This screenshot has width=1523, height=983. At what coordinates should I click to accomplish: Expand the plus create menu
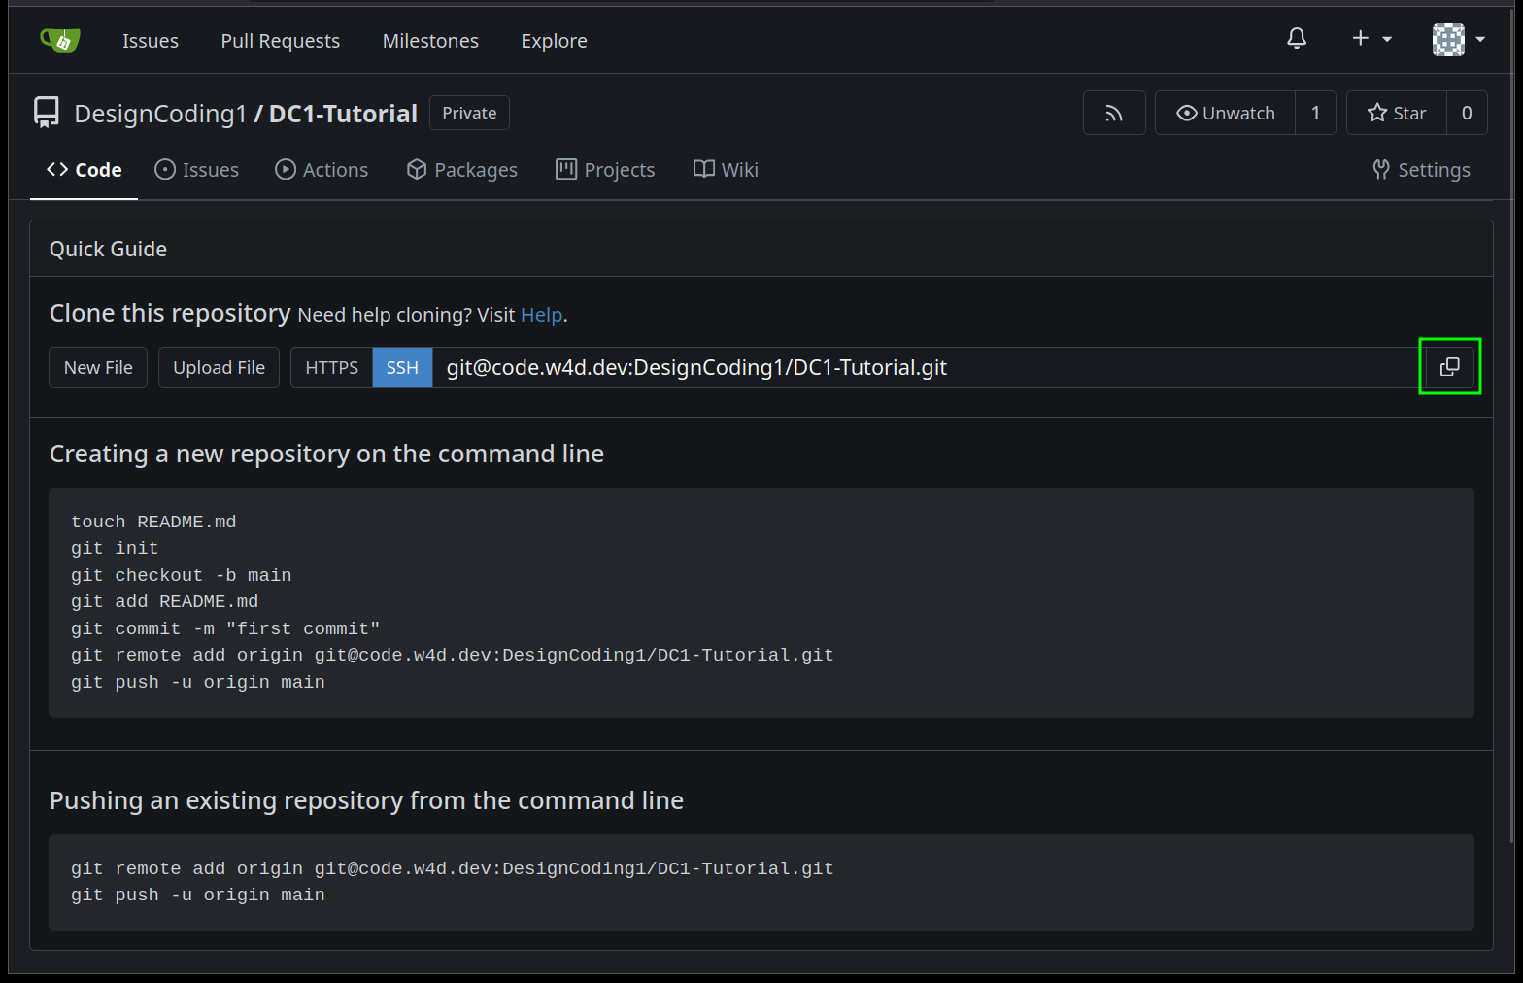[1371, 39]
